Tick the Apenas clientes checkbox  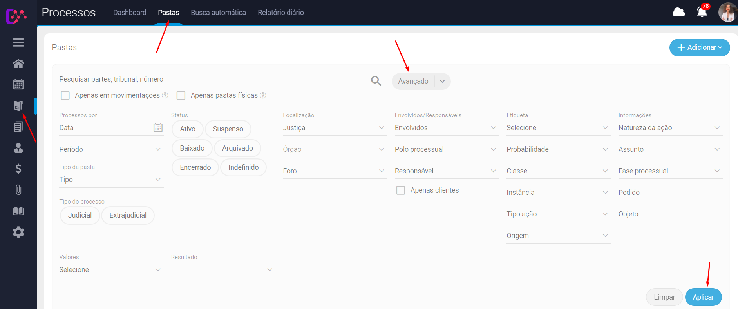click(x=401, y=191)
